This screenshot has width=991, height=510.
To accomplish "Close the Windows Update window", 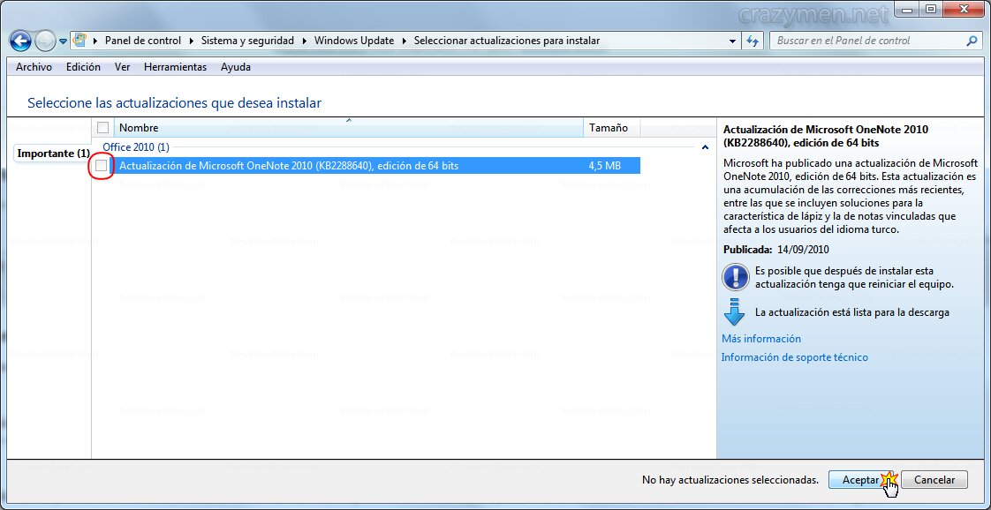I will pos(963,9).
